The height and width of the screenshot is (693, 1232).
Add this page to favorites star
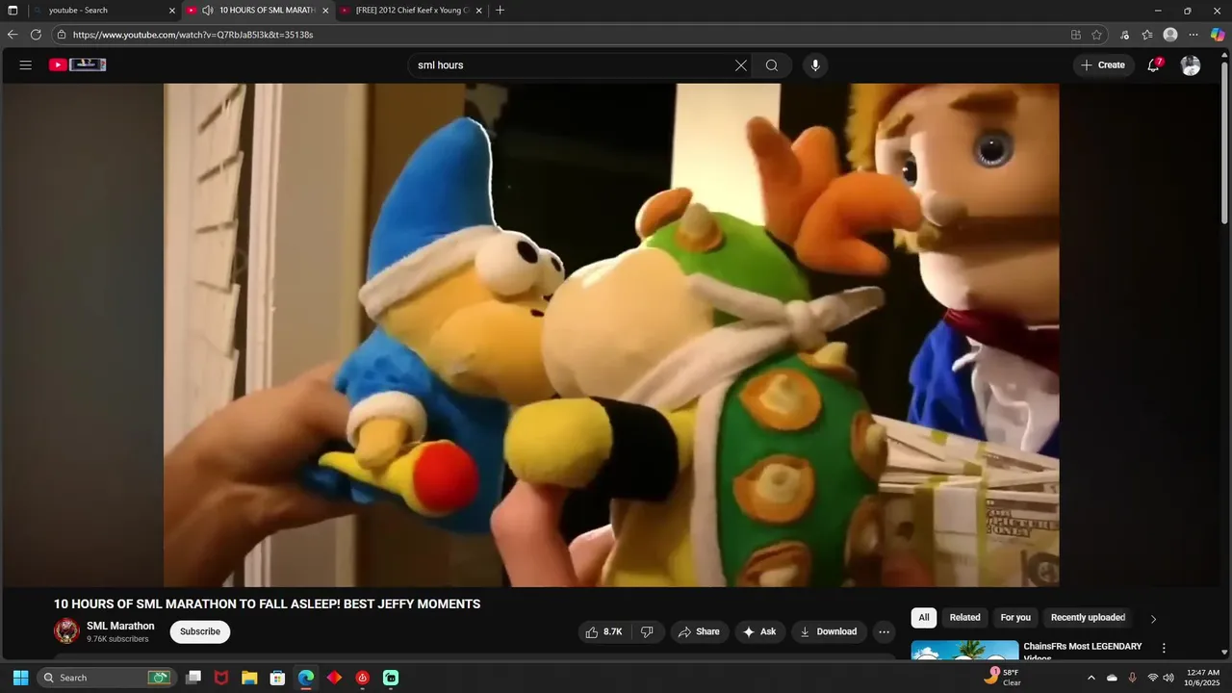click(x=1097, y=35)
